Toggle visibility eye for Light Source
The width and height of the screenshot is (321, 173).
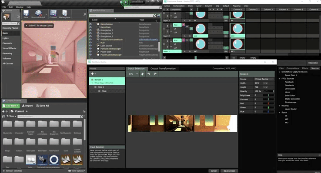(90, 46)
